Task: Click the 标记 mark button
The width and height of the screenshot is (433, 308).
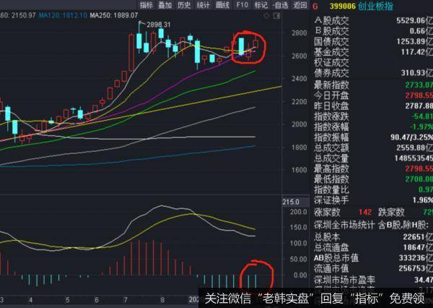Action: click(261, 5)
